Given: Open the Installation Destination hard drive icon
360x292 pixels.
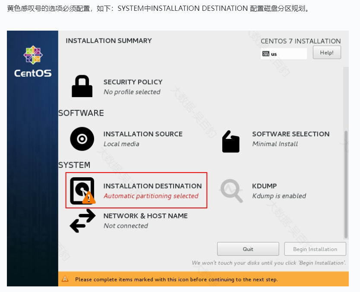Looking at the screenshot, I should click(x=82, y=191).
